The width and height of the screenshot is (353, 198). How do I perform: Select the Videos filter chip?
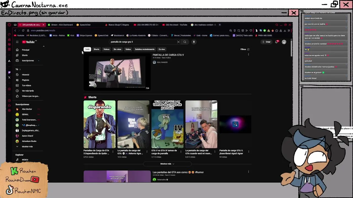click(106, 49)
